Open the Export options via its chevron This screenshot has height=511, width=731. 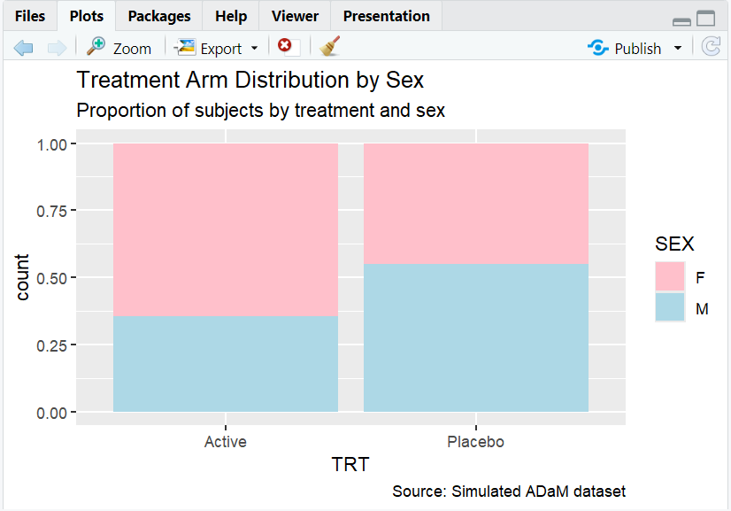coord(253,49)
